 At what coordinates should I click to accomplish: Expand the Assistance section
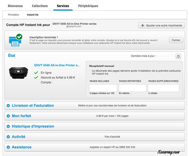8,147
